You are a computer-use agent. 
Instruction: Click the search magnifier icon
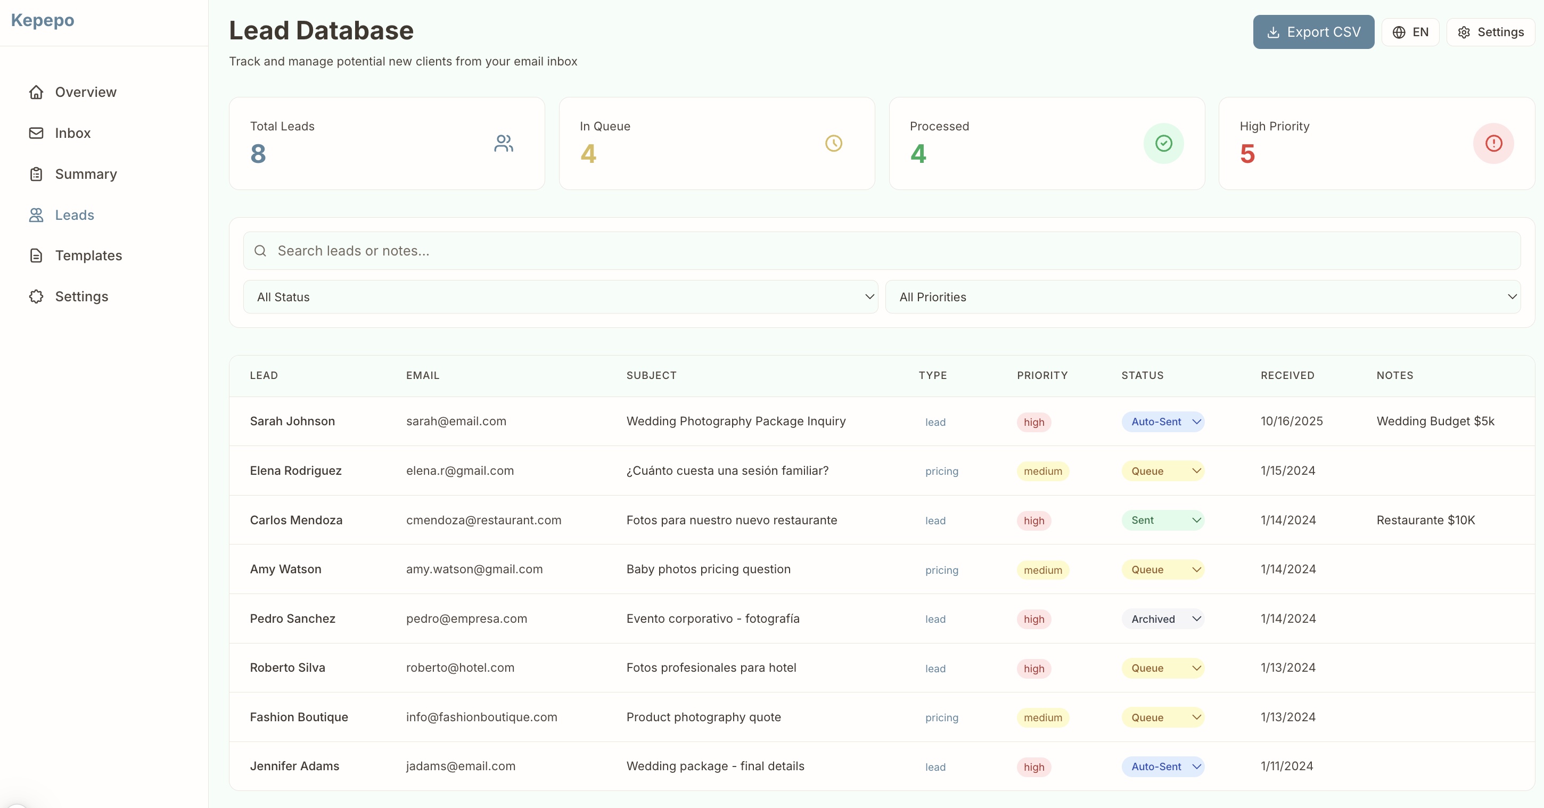tap(260, 251)
